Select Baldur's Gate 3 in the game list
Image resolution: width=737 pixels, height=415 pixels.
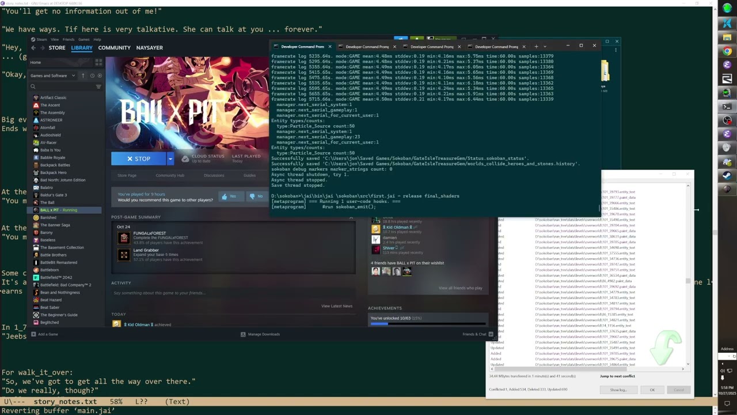(x=54, y=195)
